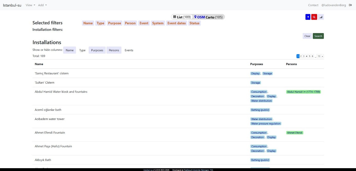Open the Contact link
The image size is (356, 171).
point(313,5)
